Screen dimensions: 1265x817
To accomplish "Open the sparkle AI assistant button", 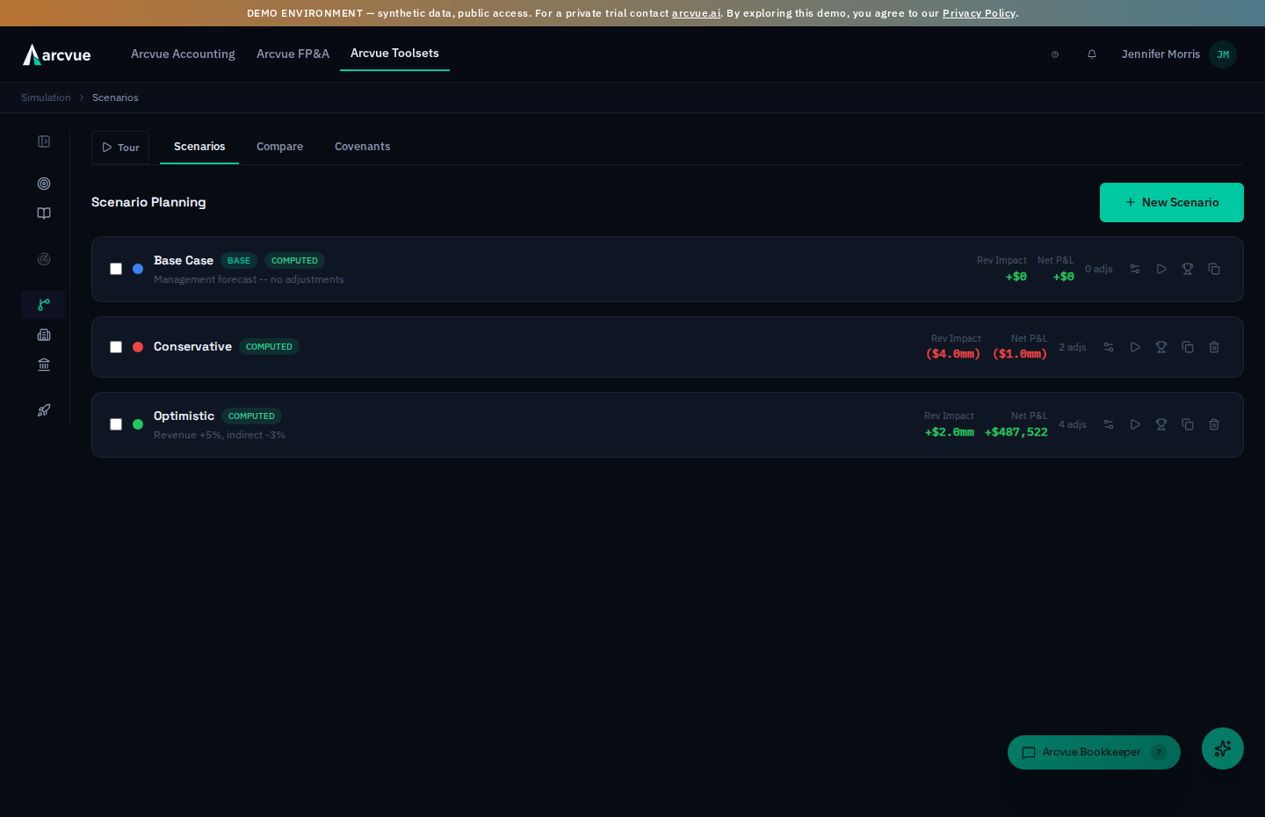I will (1223, 748).
